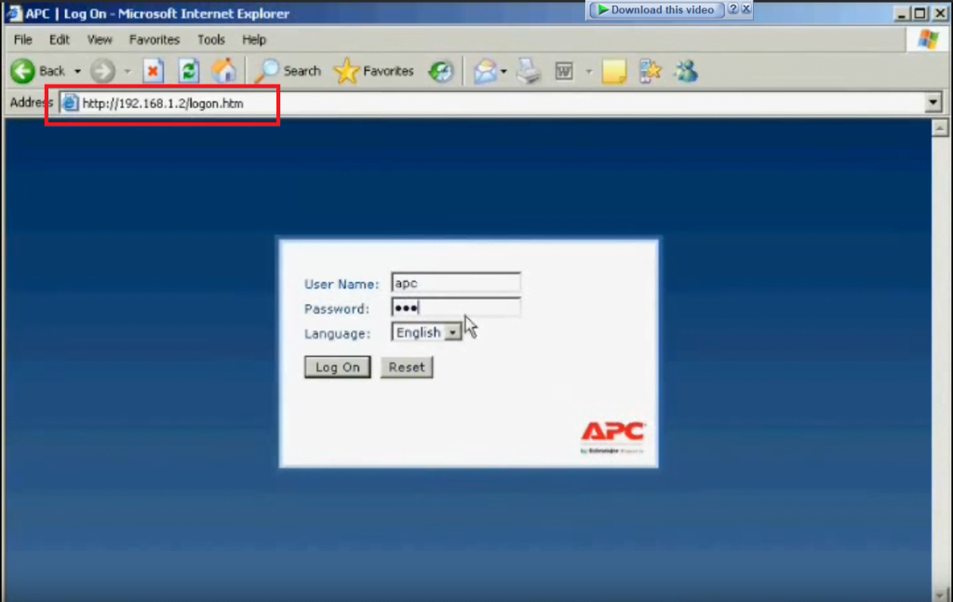Click the scrollbar up arrow
Screen dimensions: 953x602
click(x=940, y=128)
